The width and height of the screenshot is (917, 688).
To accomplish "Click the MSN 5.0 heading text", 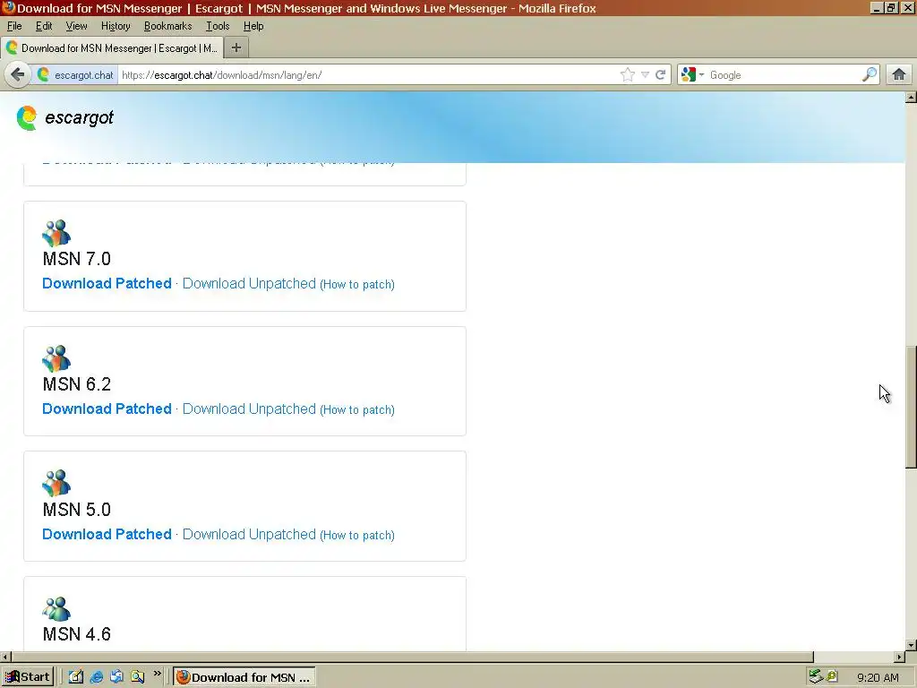I will [x=77, y=509].
